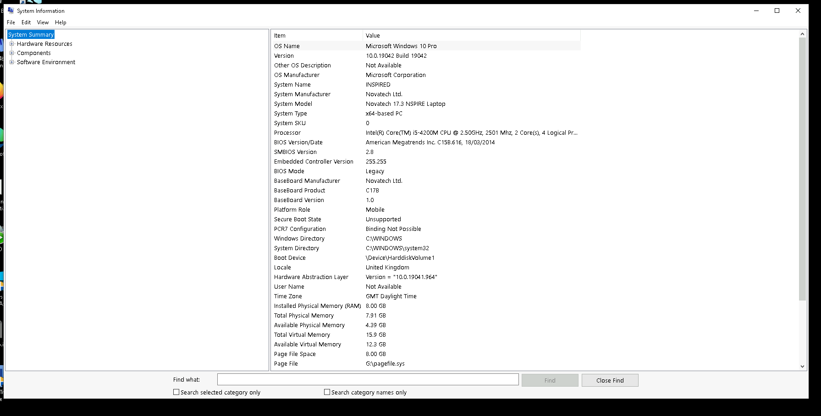Select the OS Name row

pyautogui.click(x=426, y=46)
